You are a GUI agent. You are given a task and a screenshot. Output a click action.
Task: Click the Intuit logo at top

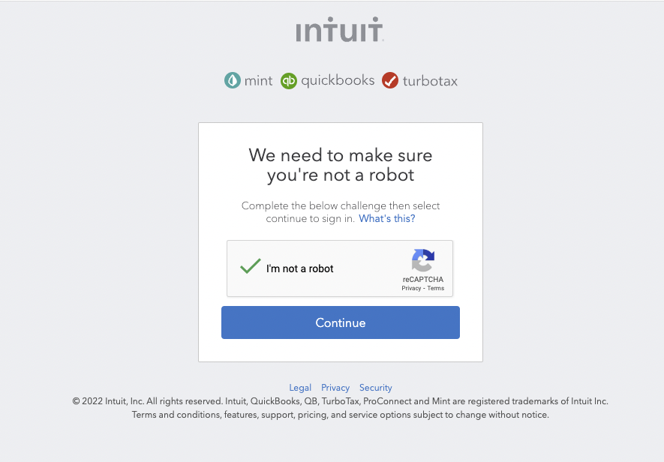340,31
